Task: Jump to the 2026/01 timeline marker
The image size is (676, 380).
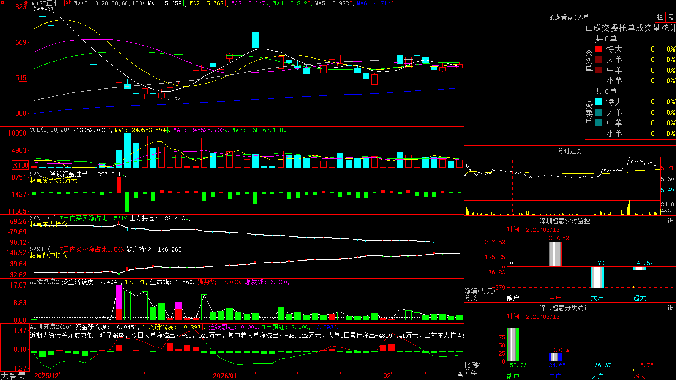Action: 225,376
